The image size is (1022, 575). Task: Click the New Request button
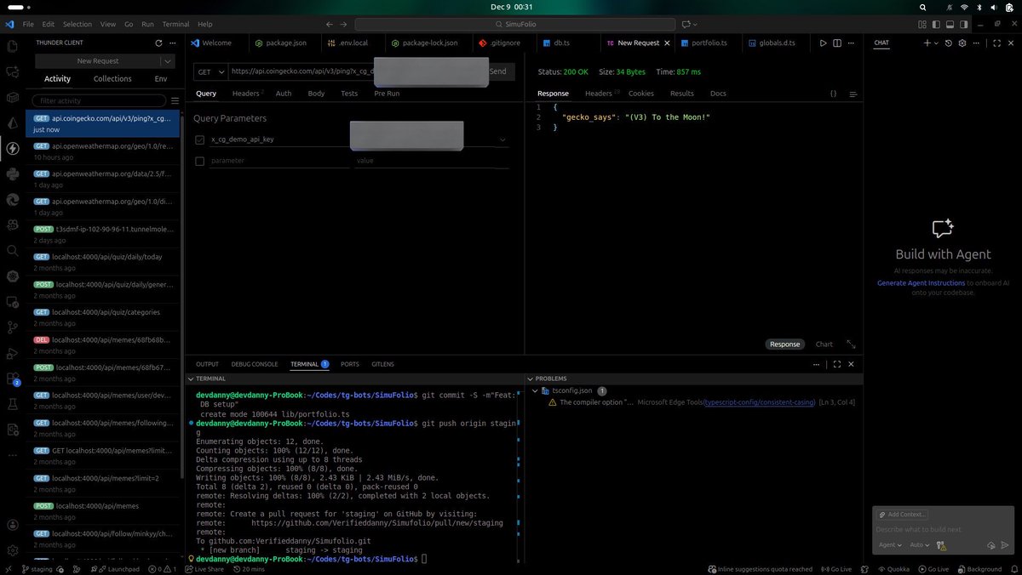pyautogui.click(x=98, y=61)
